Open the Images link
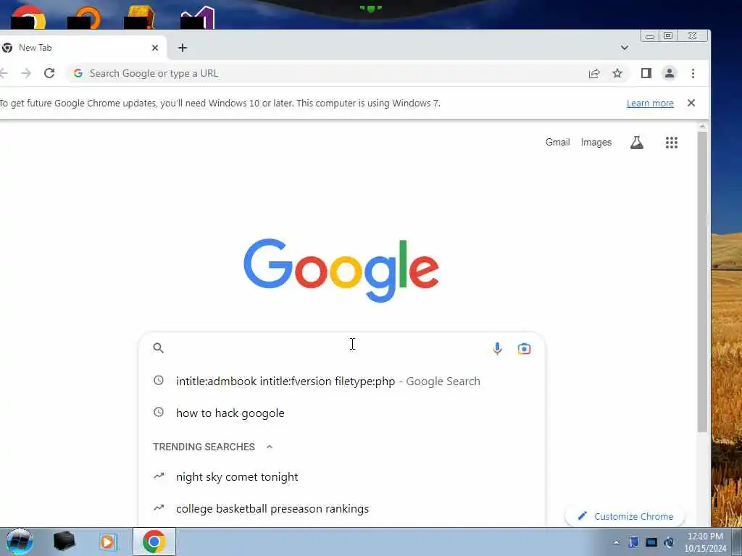 point(596,143)
